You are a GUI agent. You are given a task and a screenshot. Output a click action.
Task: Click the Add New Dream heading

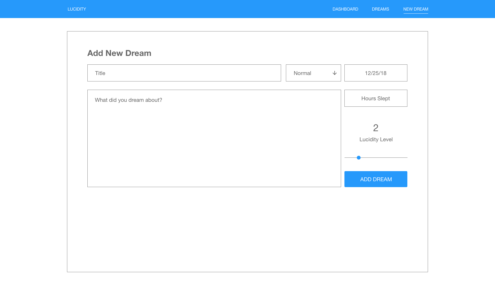119,53
